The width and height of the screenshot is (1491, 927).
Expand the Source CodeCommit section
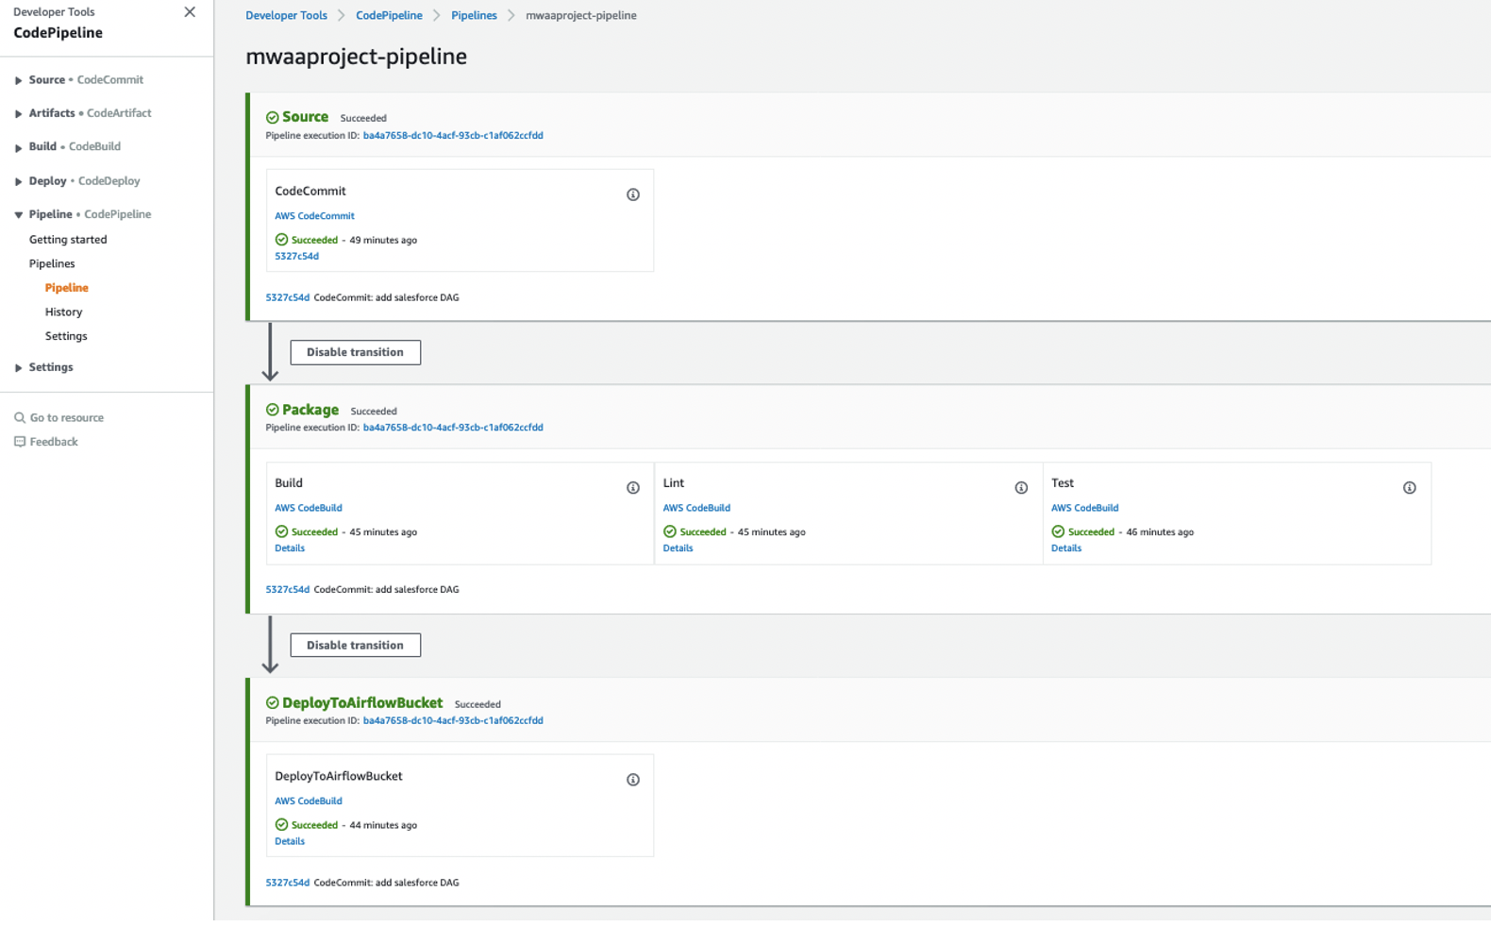[x=18, y=80]
